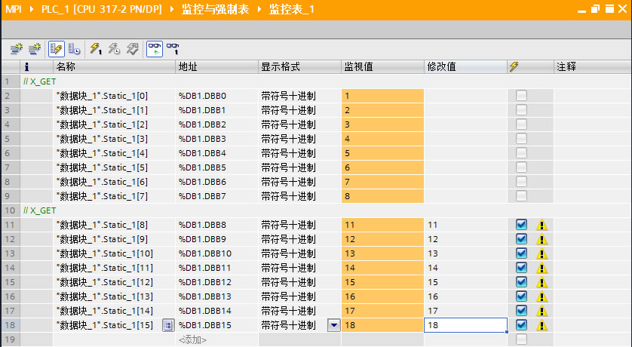This screenshot has width=632, height=347.
Task: Open tag picker button beside Static_1[15]
Action: click(x=168, y=325)
